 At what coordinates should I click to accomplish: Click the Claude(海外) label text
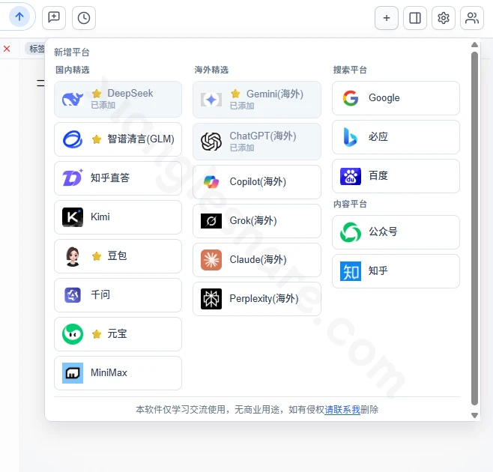(x=258, y=259)
